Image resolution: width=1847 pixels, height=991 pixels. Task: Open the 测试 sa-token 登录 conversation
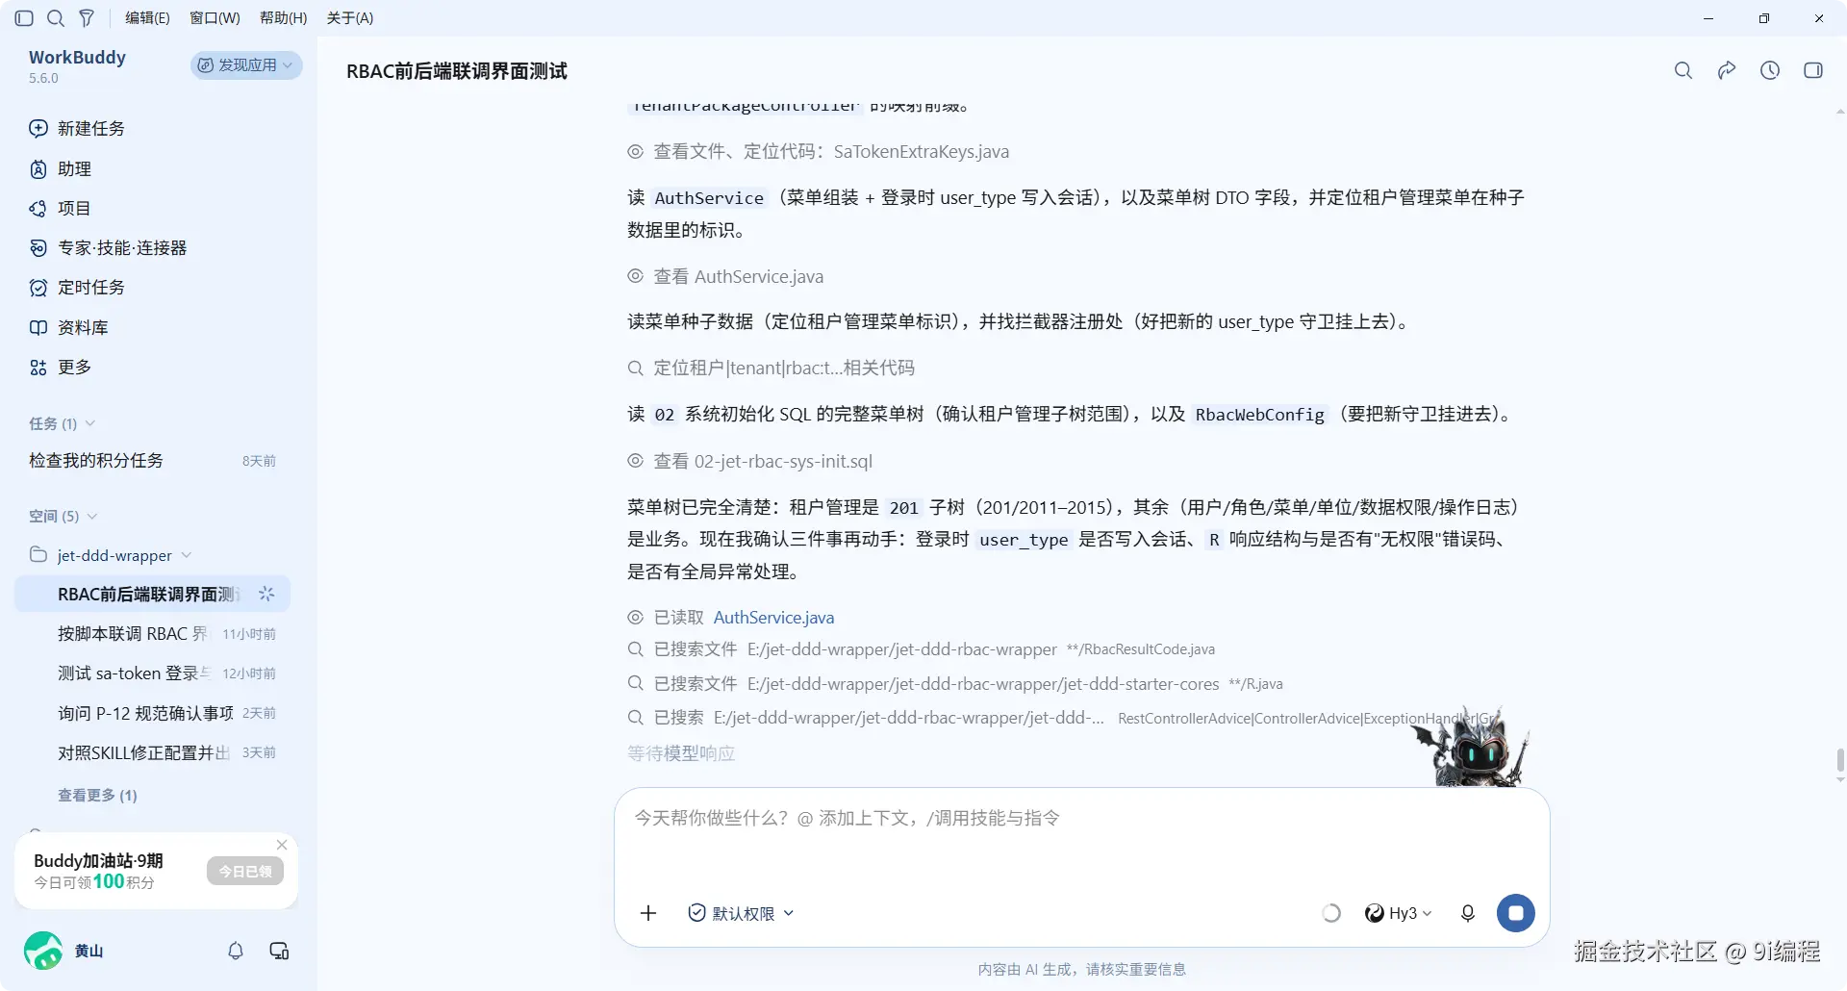pos(152,673)
